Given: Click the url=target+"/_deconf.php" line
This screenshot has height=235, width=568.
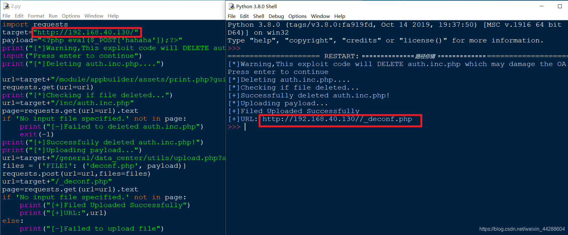Looking at the screenshot, I should point(57,181).
